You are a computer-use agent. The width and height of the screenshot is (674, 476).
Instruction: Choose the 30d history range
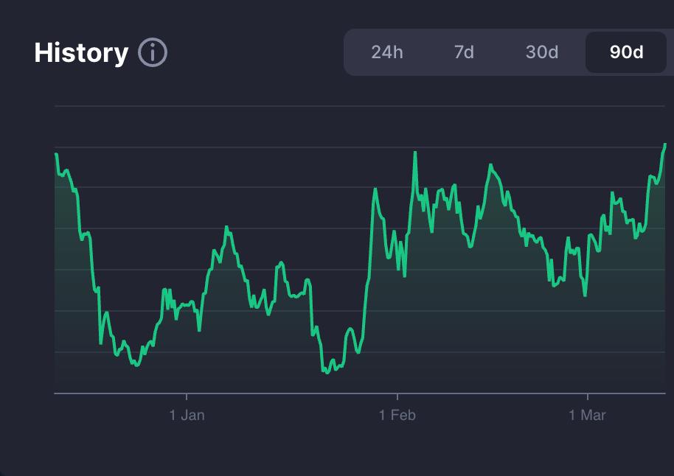click(x=541, y=52)
